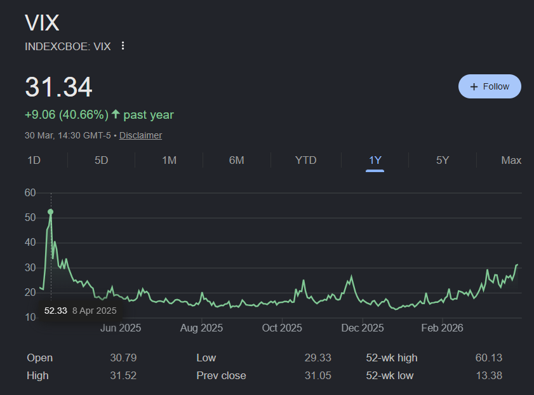Screen dimensions: 534x395
Task: Click the 52-wk low value 13.38
Action: 489,375
